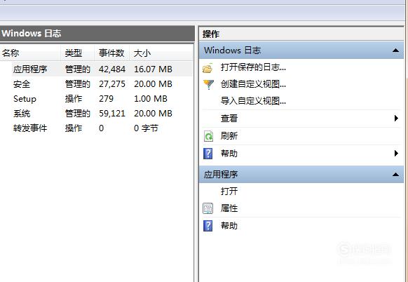Click the help question icon below 属性
This screenshot has height=282, width=408.
(208, 226)
